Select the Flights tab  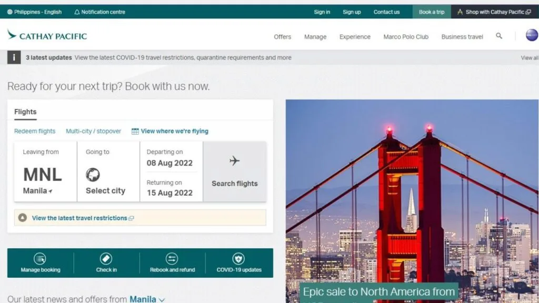pos(25,112)
